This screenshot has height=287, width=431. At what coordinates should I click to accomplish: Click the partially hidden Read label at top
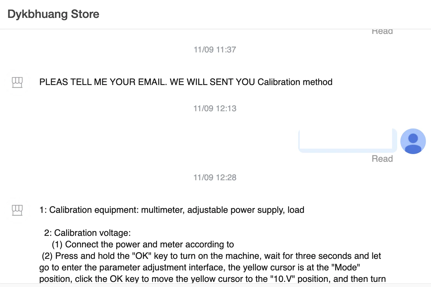[x=382, y=32]
